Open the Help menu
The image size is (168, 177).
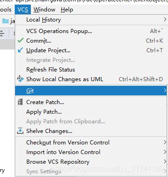pos(67,10)
